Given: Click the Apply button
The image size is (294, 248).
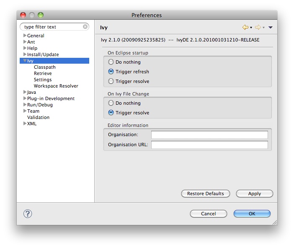Looking at the screenshot, I should [254, 194].
